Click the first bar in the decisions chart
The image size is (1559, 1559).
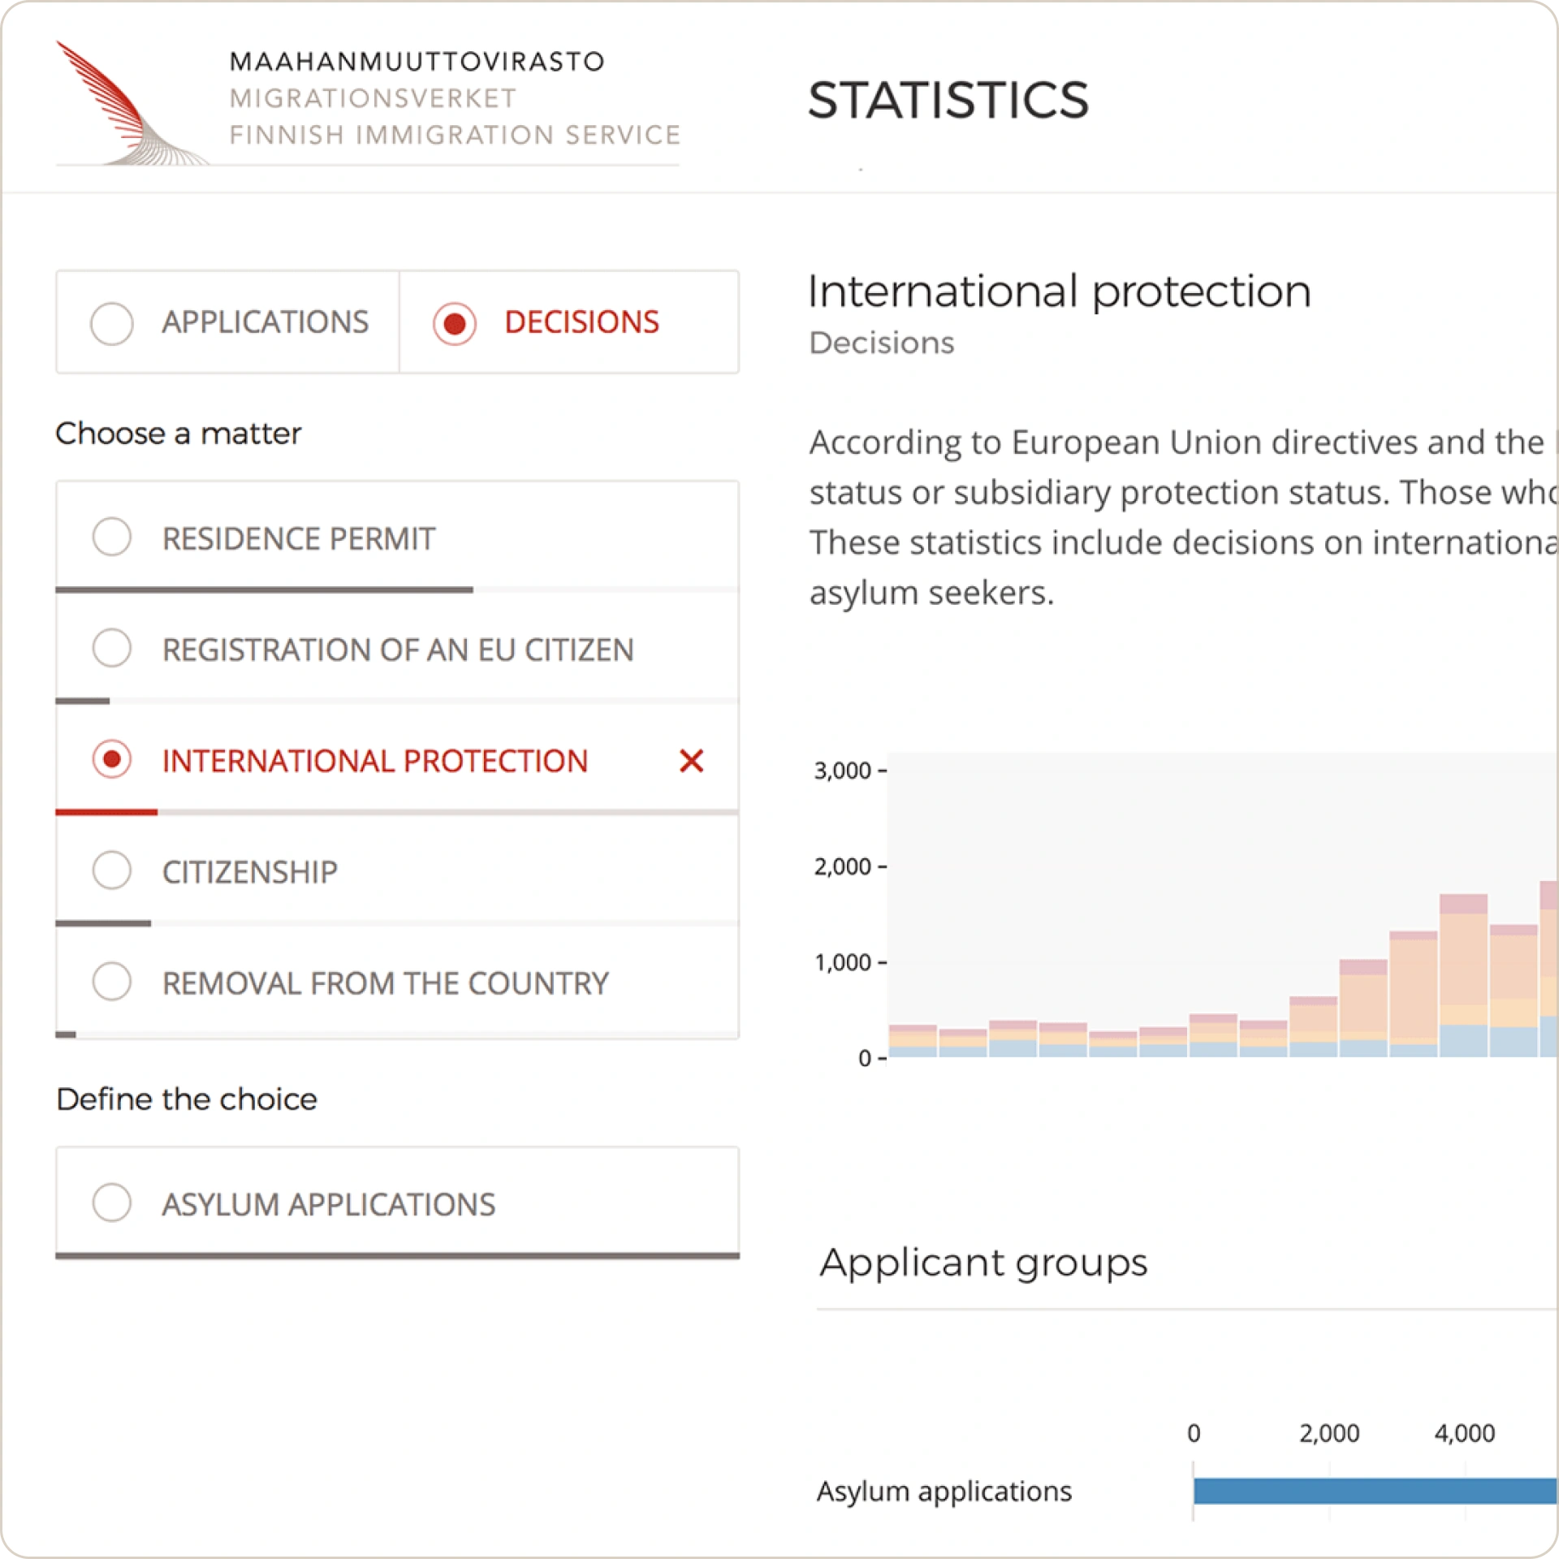(913, 1042)
